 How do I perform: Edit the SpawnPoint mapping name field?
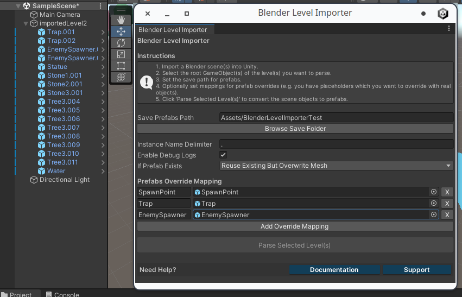164,192
